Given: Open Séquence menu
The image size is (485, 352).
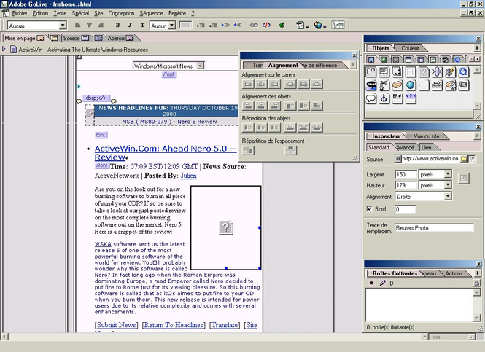Looking at the screenshot, I should 151,13.
